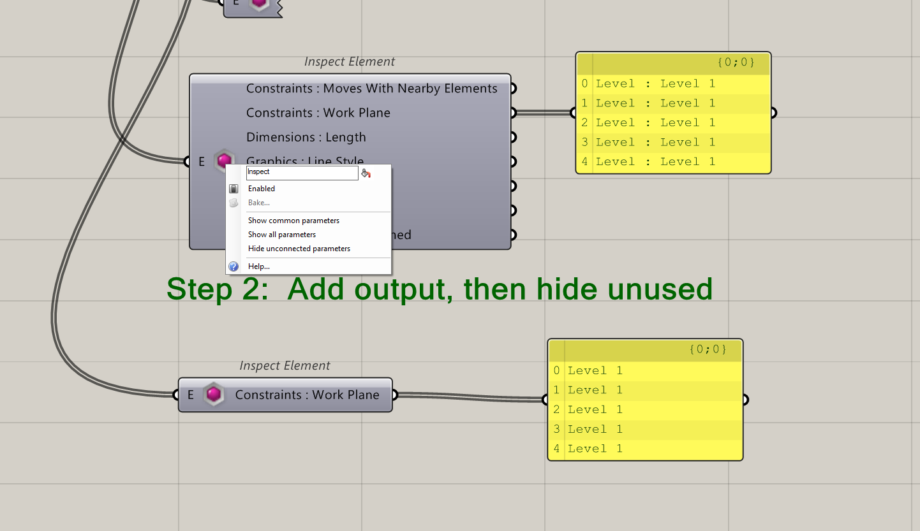Viewport: 920px width, 531px height.
Task: Select the purple hexagon icon on upper Inspect Element
Action: (x=224, y=161)
